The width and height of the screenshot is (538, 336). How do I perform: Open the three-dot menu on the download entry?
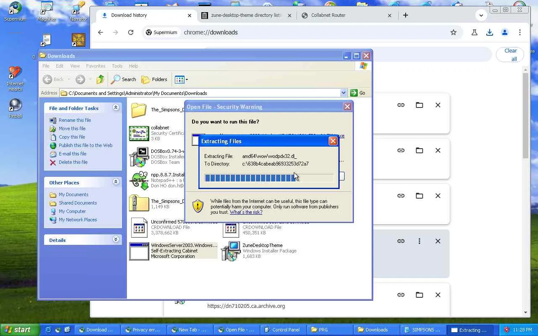tap(419, 241)
